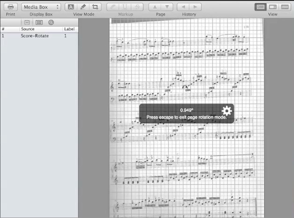Go to the next page
The image size is (294, 218).
[167, 7]
